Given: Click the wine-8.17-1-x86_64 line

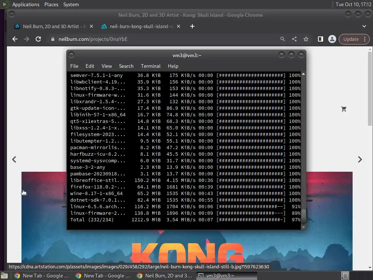Looking at the screenshot, I should [x=185, y=193].
